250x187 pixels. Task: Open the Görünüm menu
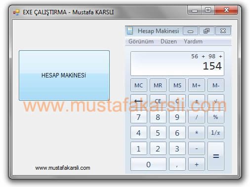point(141,41)
